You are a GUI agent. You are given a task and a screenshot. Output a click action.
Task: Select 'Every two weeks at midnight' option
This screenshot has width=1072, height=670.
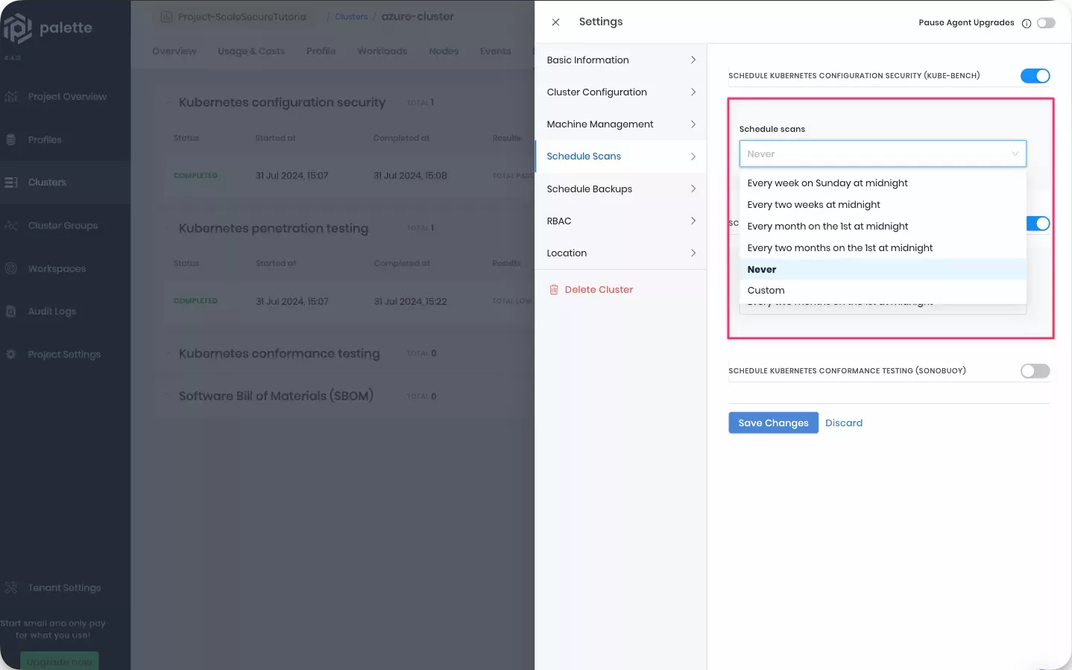click(814, 205)
